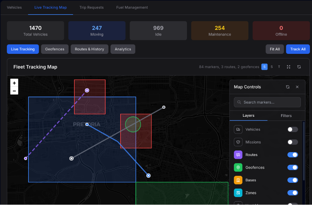
Task: Refresh layers from Map Controls header
Action: click(288, 87)
